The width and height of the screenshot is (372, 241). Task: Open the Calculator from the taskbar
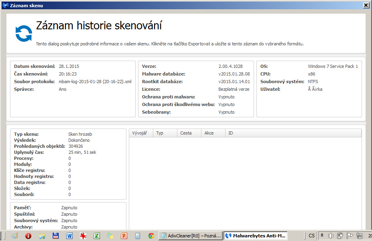coord(138,236)
